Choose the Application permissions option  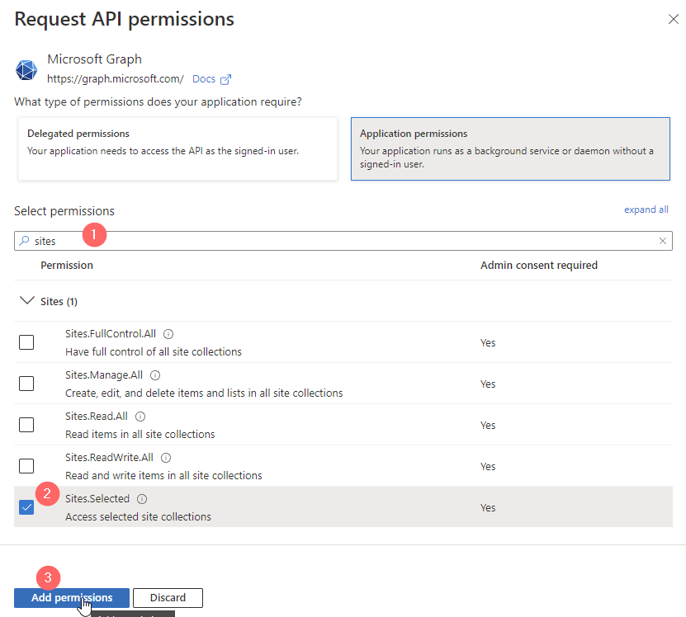[x=509, y=148]
